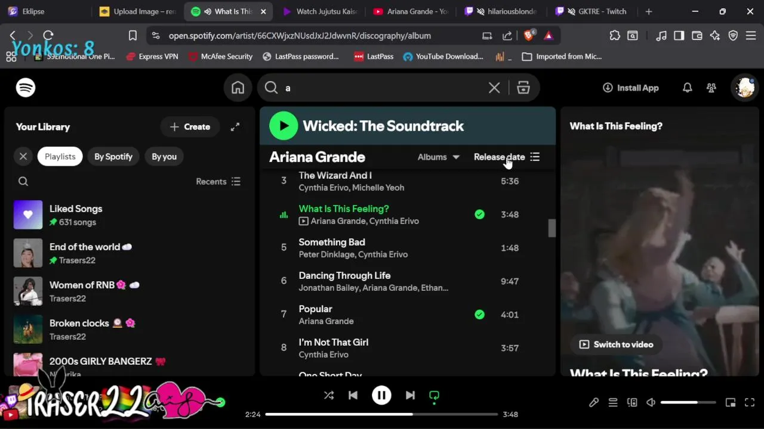Switch to the GKTRE Twitch tab
The width and height of the screenshot is (764, 429).
tap(593, 11)
